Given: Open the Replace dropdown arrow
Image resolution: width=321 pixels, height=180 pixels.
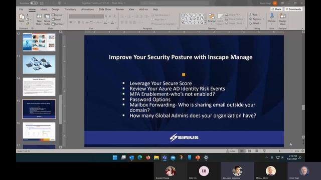Looking at the screenshot, I should [263, 19].
